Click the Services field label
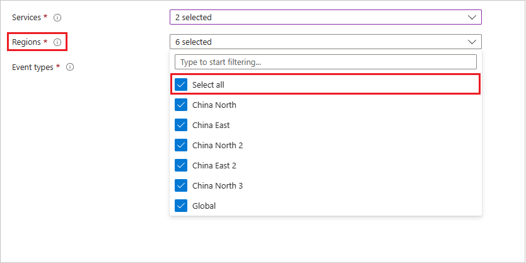Screen dimensions: 526x263 tap(26, 17)
